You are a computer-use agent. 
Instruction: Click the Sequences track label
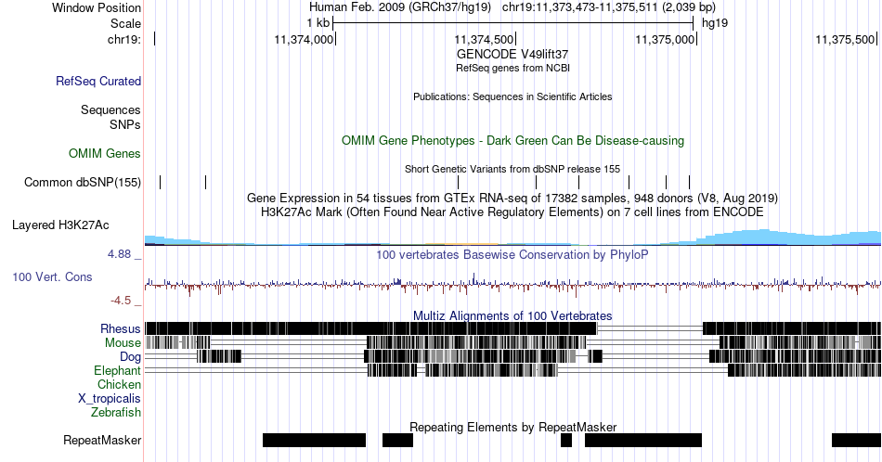[110, 110]
